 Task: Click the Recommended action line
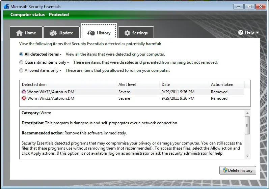point(74,133)
